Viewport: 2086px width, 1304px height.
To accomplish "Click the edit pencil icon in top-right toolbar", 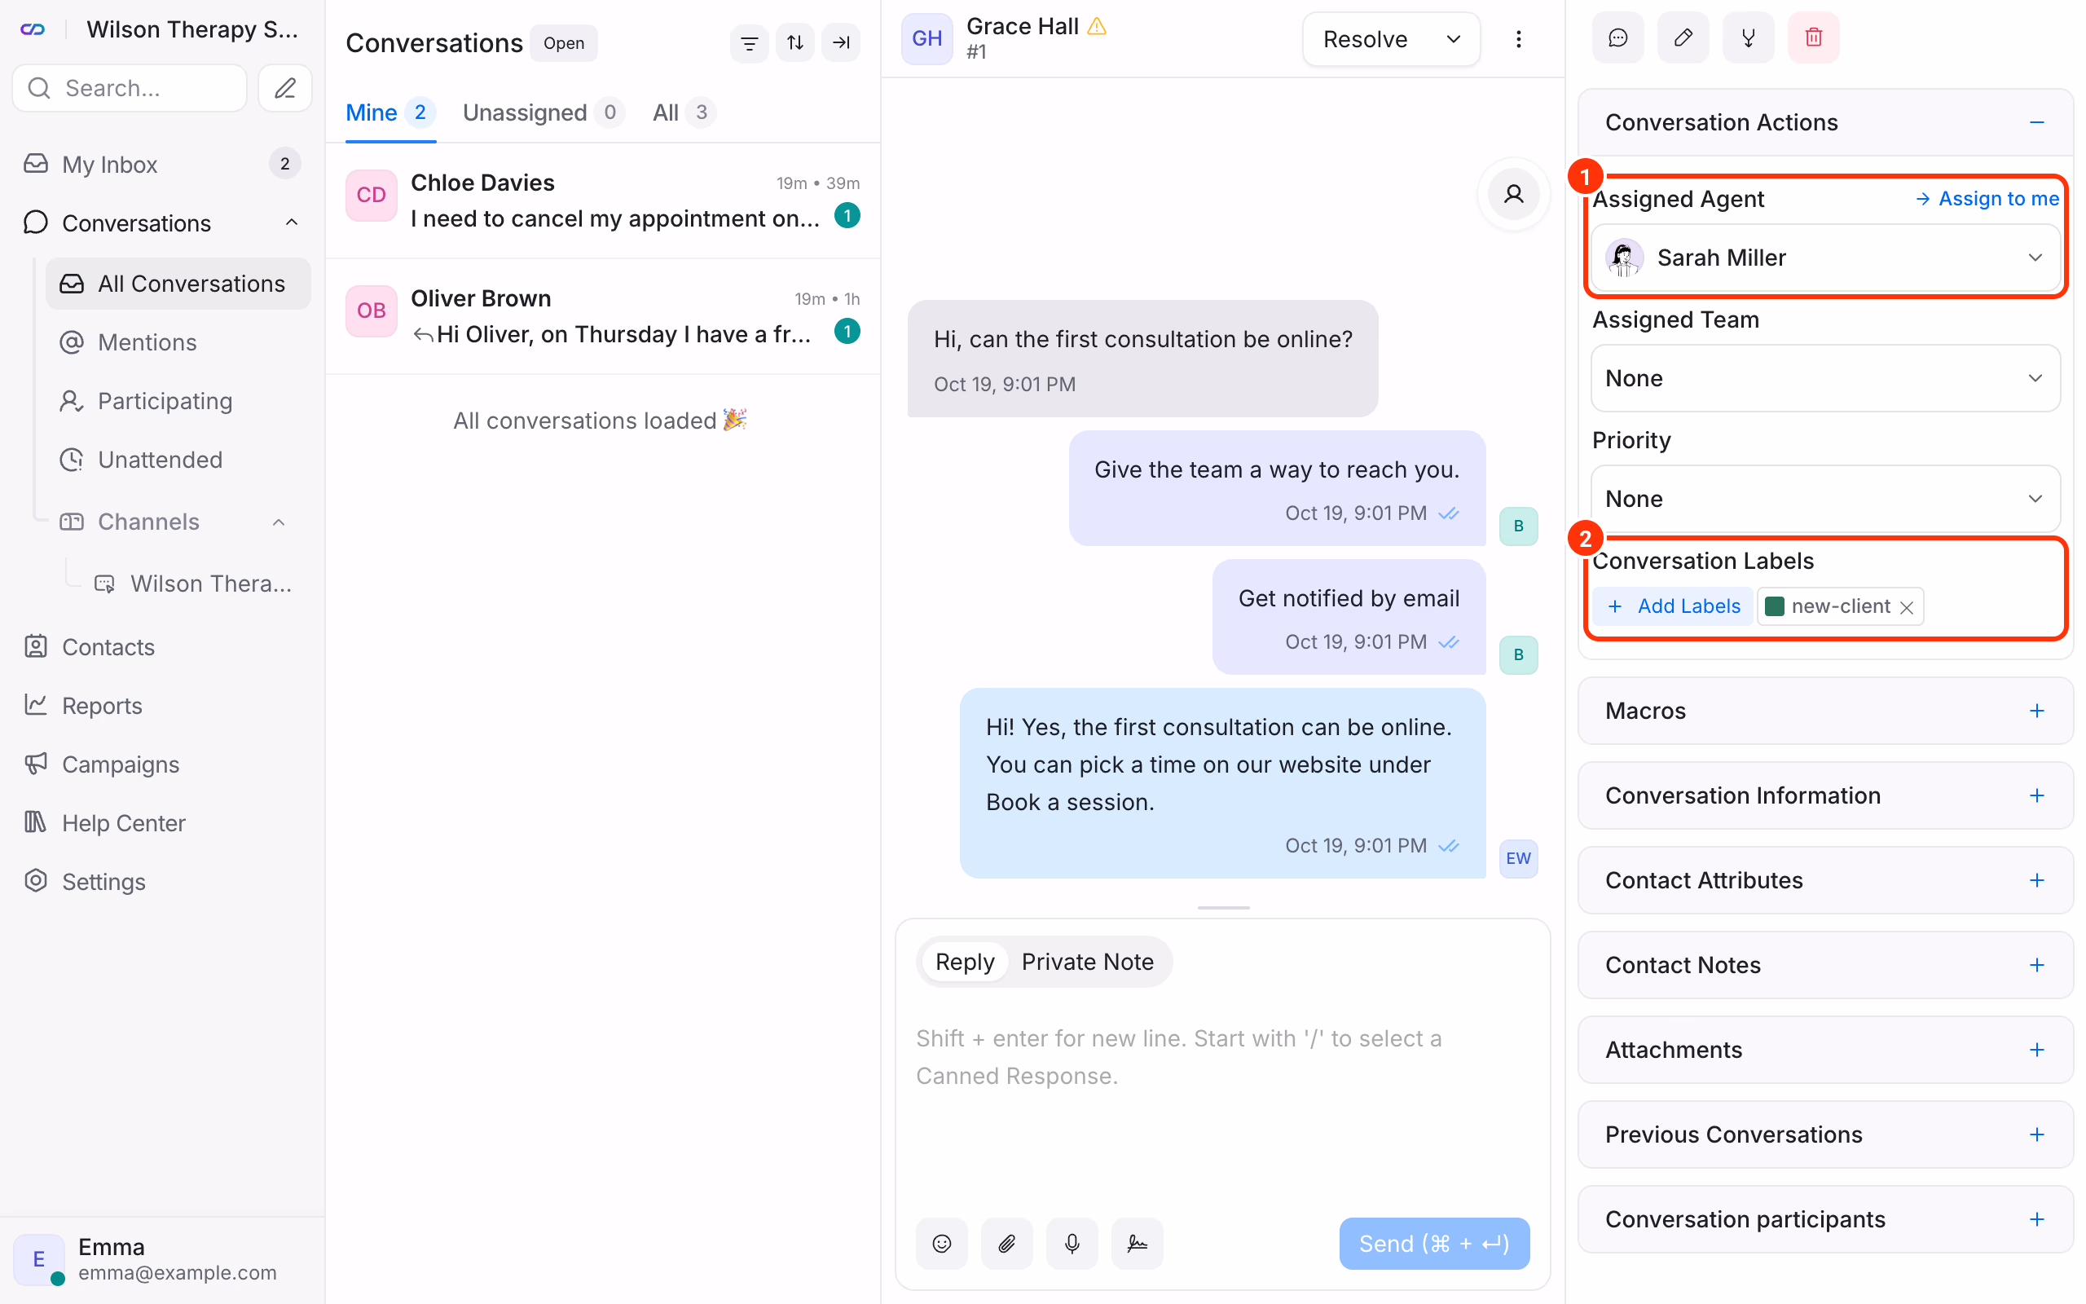I will click(x=1683, y=38).
